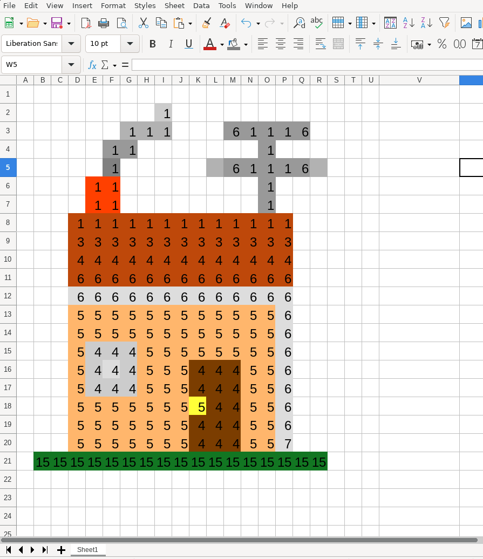483x559 pixels.
Task: Run the Spelling check icon
Action: pos(317,23)
